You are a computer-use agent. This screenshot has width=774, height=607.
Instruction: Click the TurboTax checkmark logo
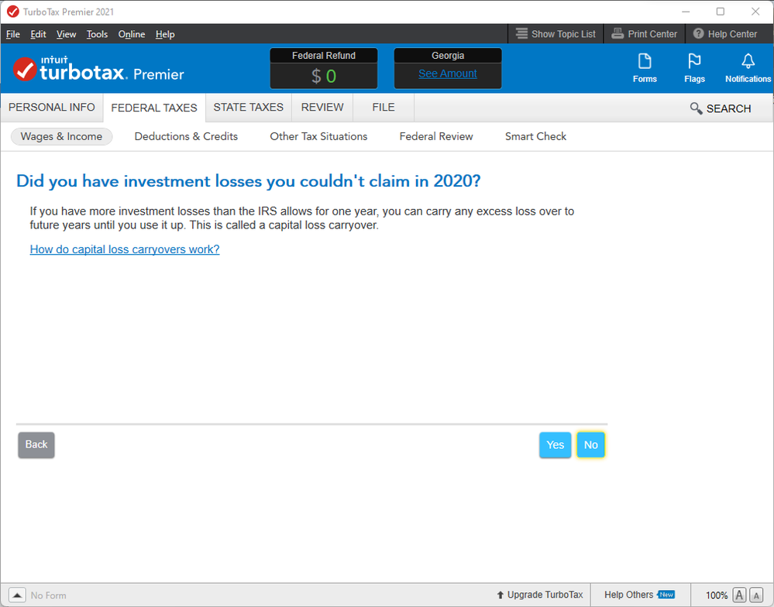(25, 69)
